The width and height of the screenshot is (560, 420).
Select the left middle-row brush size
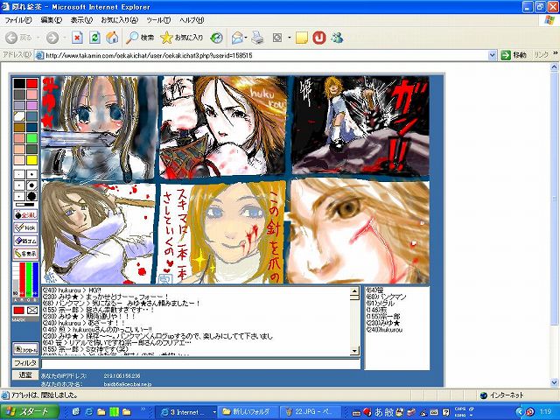(19, 185)
